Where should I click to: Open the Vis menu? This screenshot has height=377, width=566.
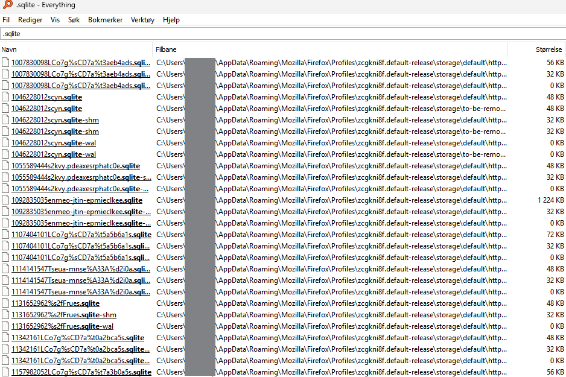point(55,20)
